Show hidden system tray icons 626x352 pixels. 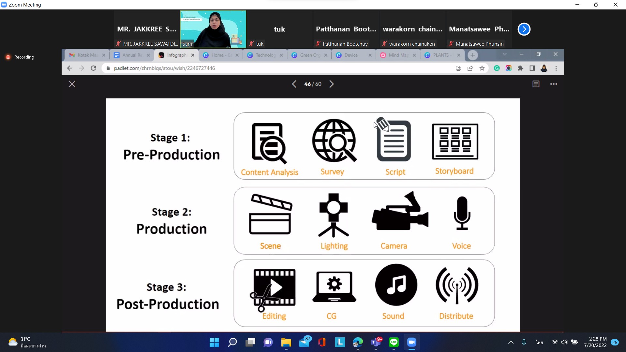[x=511, y=342]
